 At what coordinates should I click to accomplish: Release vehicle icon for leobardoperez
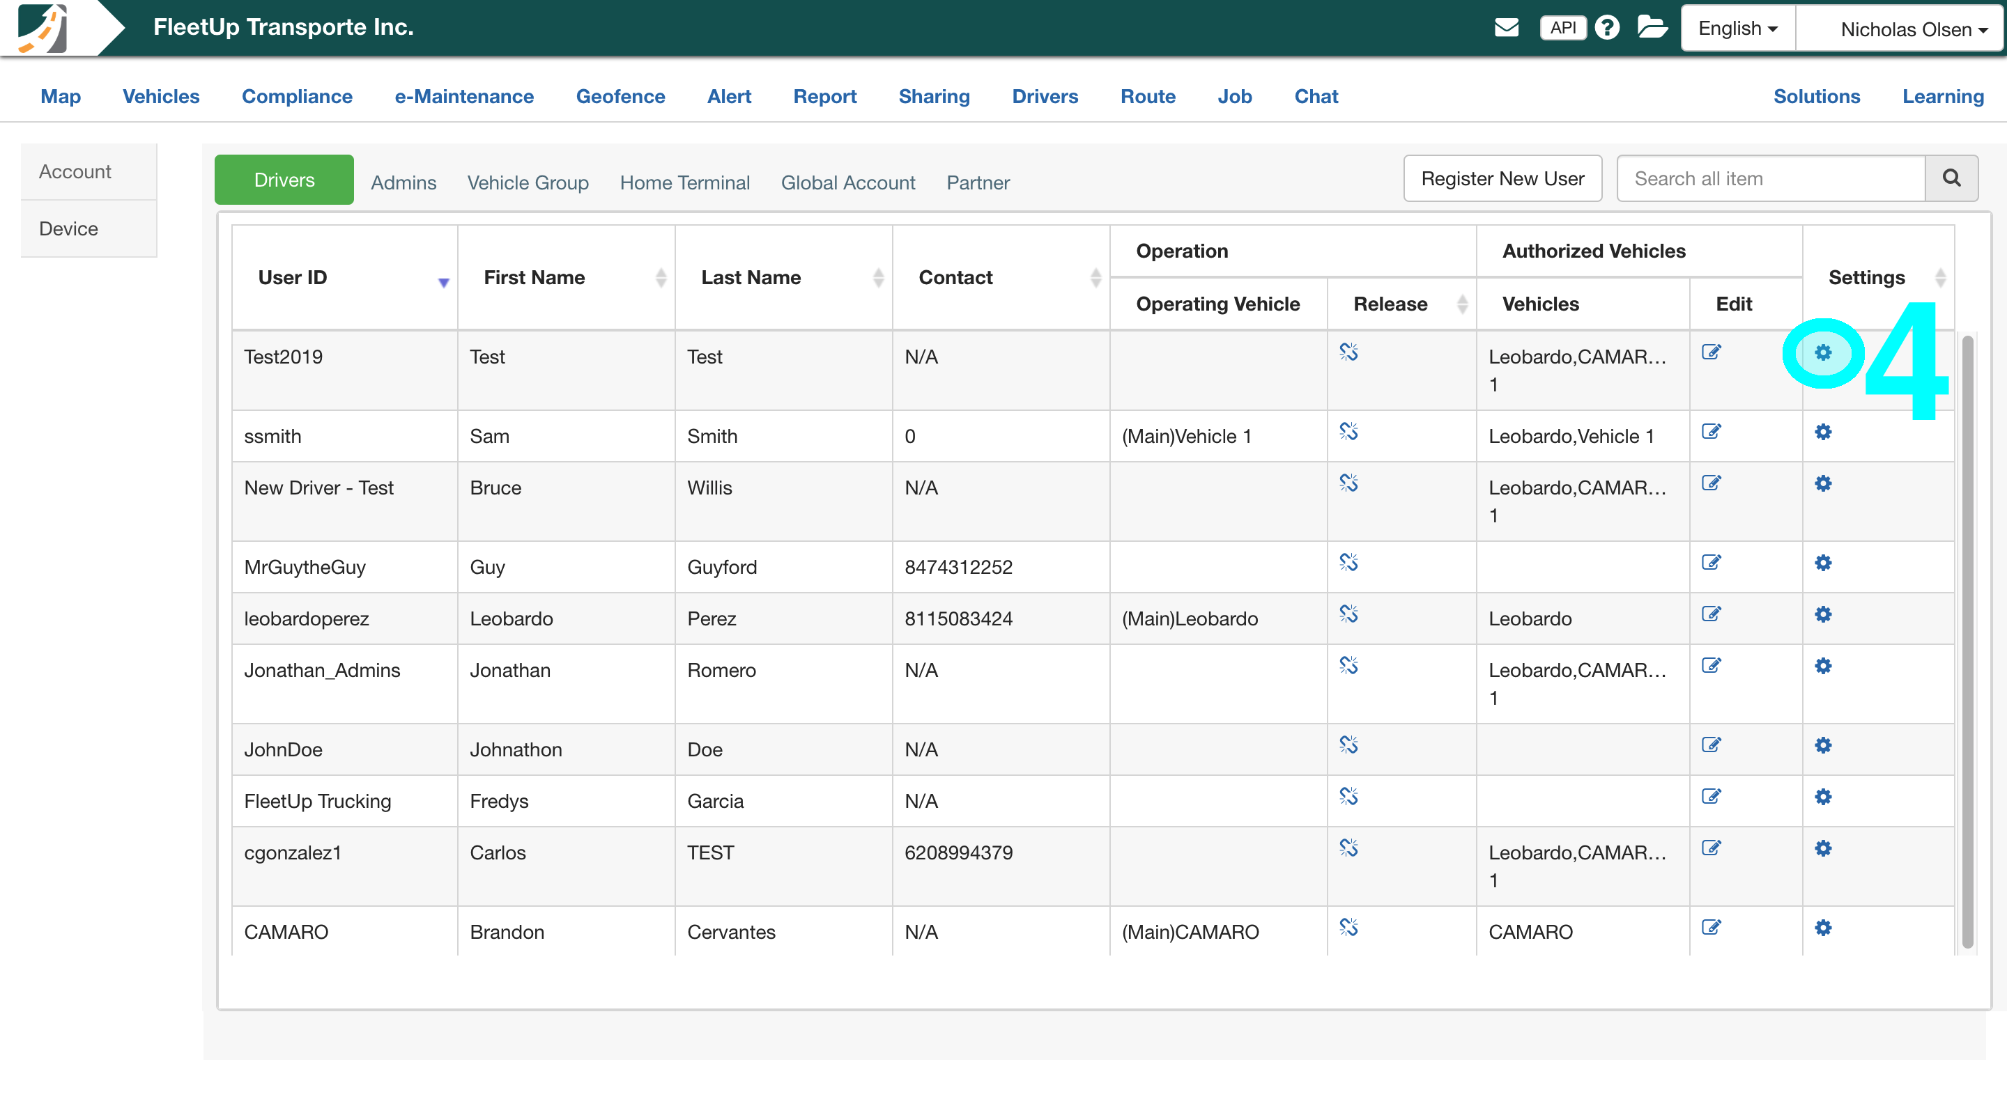[x=1348, y=614]
